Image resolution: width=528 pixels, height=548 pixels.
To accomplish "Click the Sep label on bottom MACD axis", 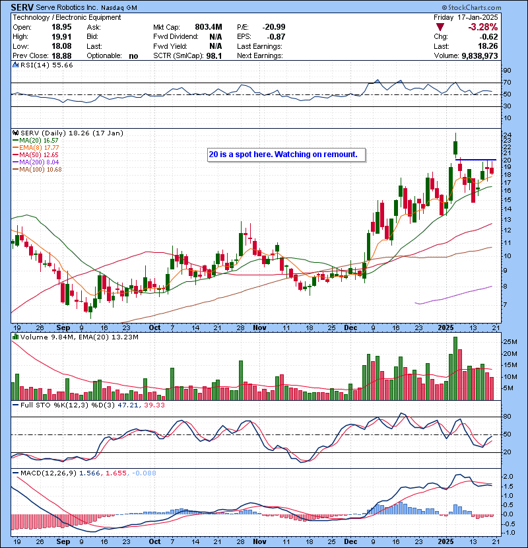I will pyautogui.click(x=63, y=541).
